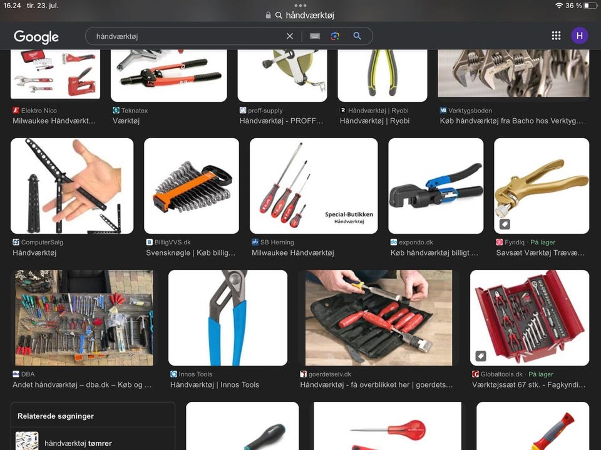Click the blue magnifier search button

point(357,36)
